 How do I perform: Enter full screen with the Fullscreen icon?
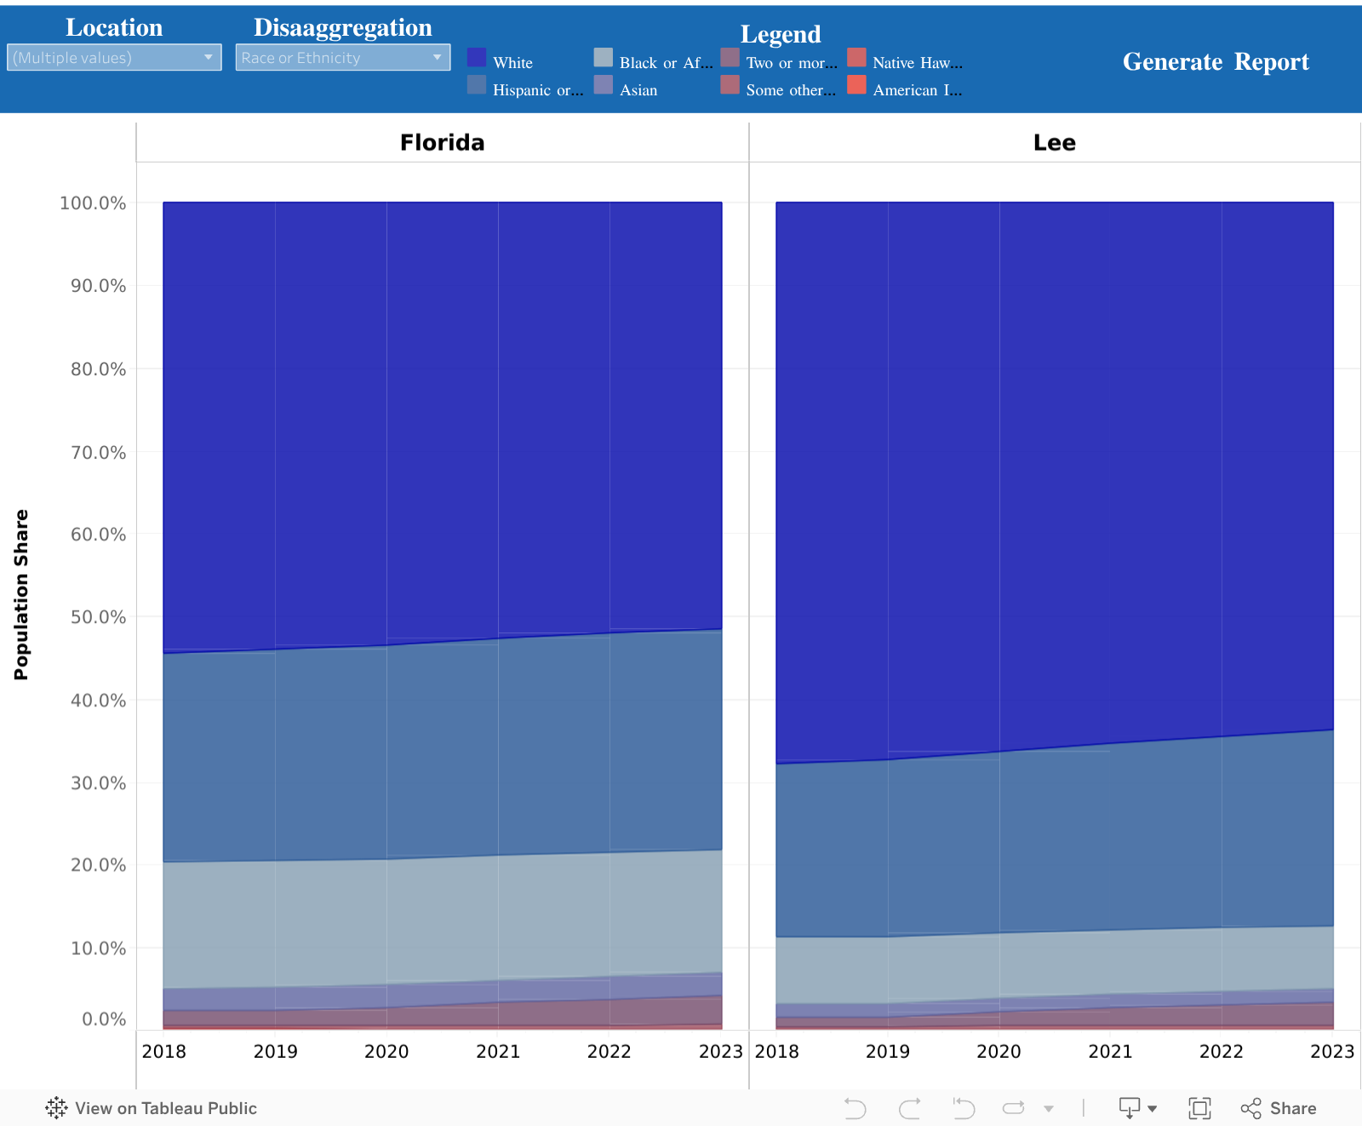point(1199,1107)
